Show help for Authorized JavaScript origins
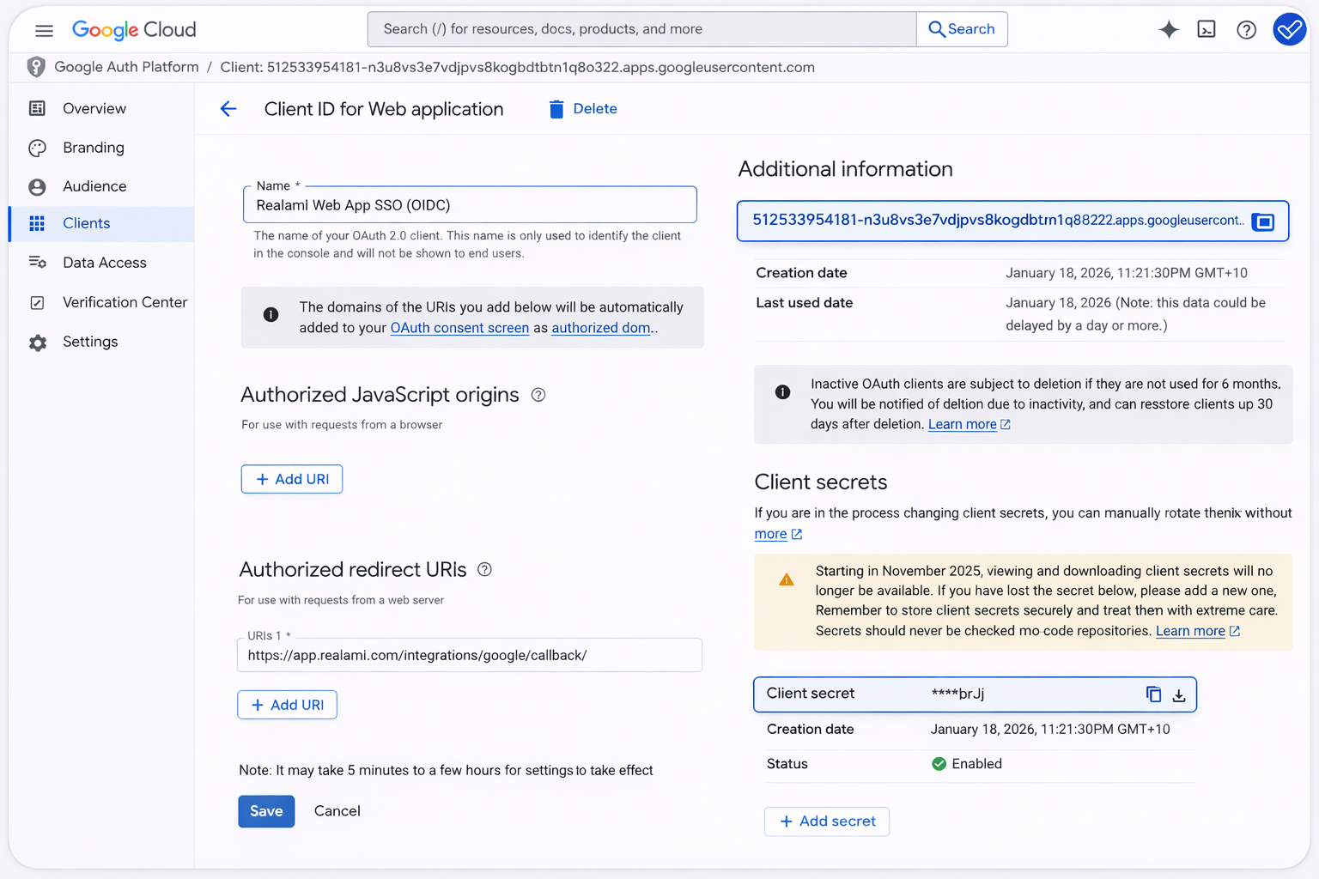 (538, 395)
